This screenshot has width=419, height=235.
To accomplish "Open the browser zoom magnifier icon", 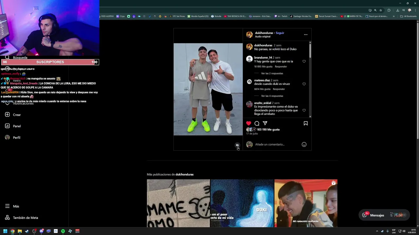I will (375, 10).
